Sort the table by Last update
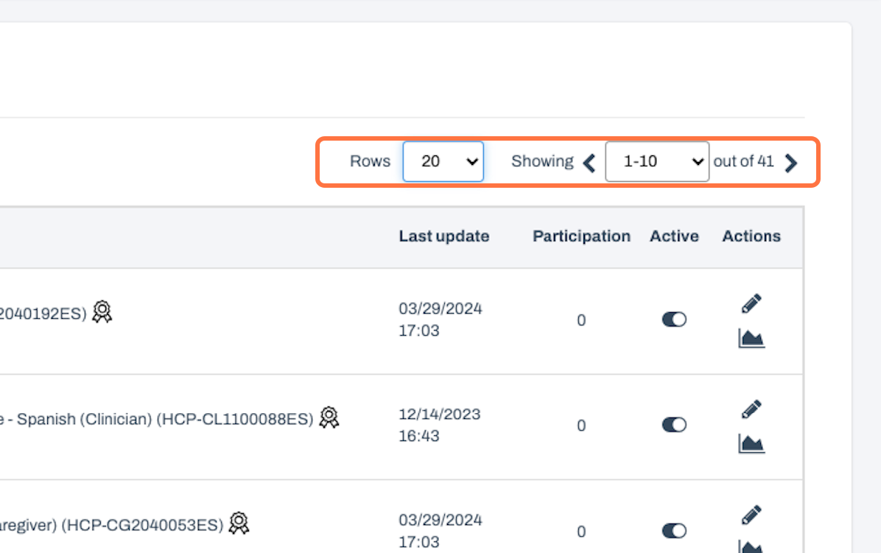 point(443,236)
